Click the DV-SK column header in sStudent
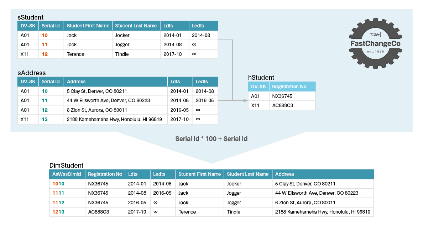The width and height of the screenshot is (423, 231). pyautogui.click(x=28, y=26)
